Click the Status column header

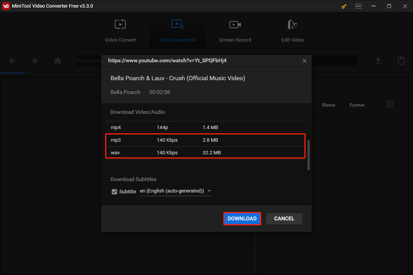[328, 105]
